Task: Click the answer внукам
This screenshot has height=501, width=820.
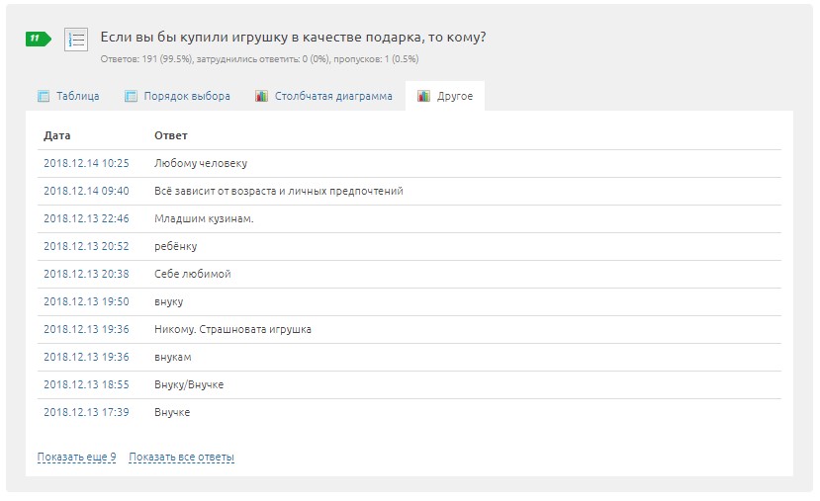Action: point(172,358)
